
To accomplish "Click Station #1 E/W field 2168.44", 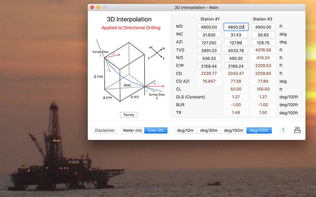I will tap(209, 66).
